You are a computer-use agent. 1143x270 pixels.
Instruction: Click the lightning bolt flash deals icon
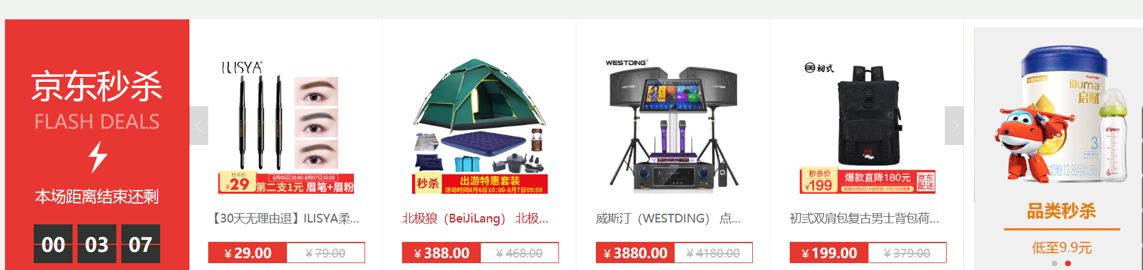click(98, 156)
